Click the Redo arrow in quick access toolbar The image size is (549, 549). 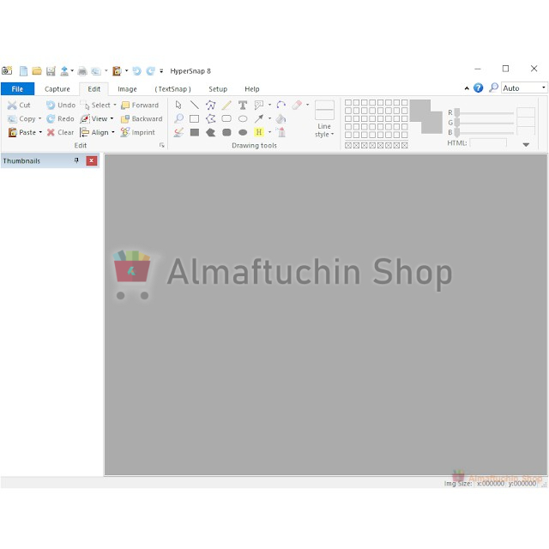[x=151, y=71]
